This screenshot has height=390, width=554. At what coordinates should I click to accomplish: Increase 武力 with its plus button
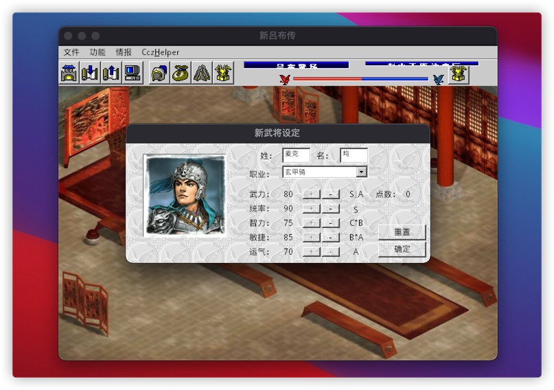coord(311,194)
